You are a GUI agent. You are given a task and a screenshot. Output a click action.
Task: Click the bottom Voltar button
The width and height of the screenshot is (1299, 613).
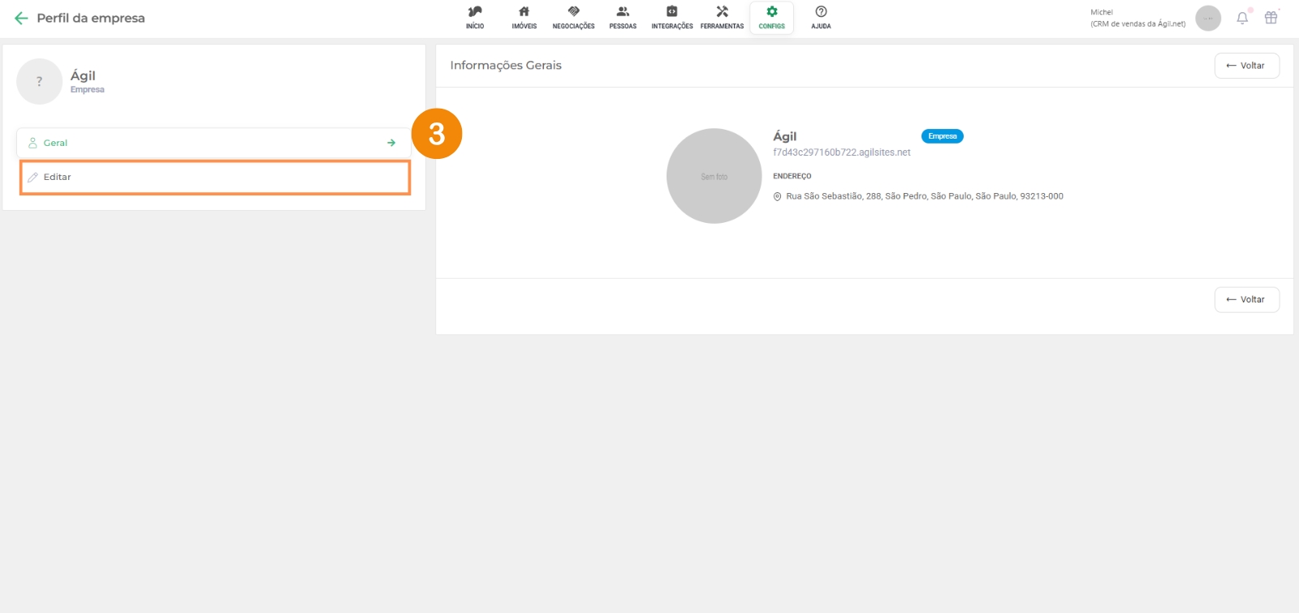click(x=1246, y=299)
